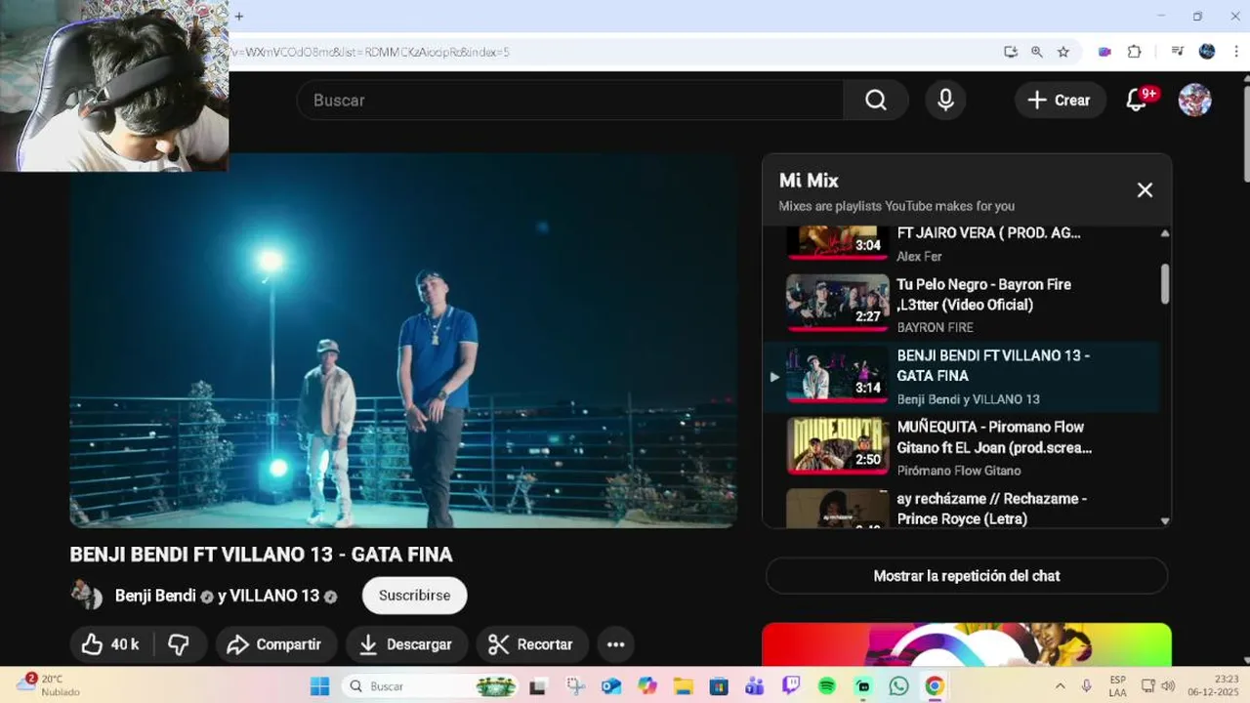Image resolution: width=1250 pixels, height=703 pixels.
Task: Open the weather widget showing 20°C
Action: click(x=49, y=685)
